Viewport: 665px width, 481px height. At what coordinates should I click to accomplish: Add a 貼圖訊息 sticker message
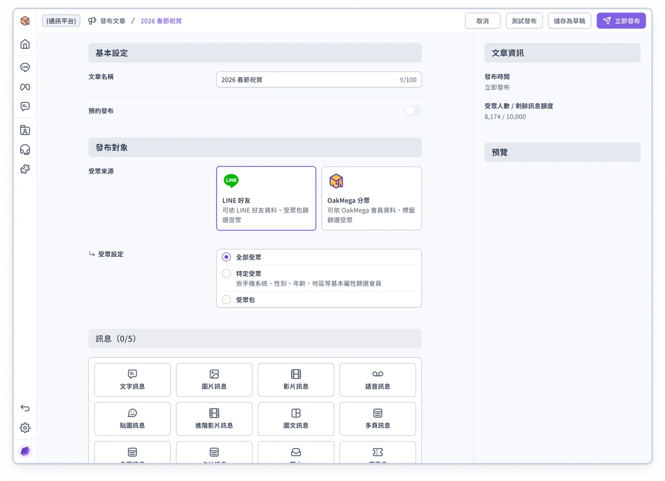pos(132,419)
